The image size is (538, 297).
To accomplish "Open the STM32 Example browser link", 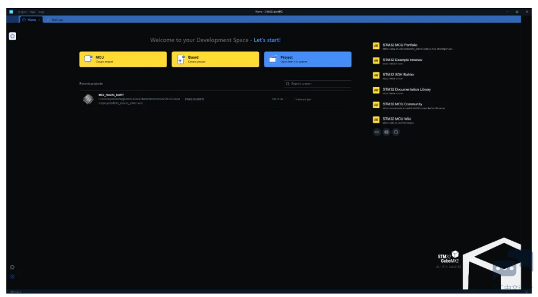I will (x=402, y=60).
